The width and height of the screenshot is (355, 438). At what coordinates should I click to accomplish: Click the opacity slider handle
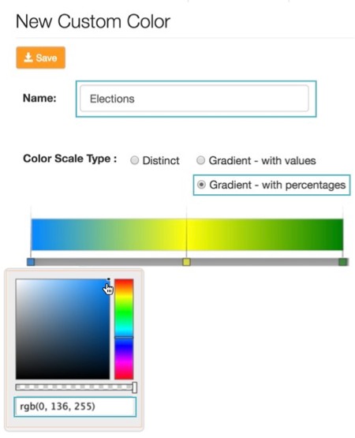pyautogui.click(x=134, y=387)
